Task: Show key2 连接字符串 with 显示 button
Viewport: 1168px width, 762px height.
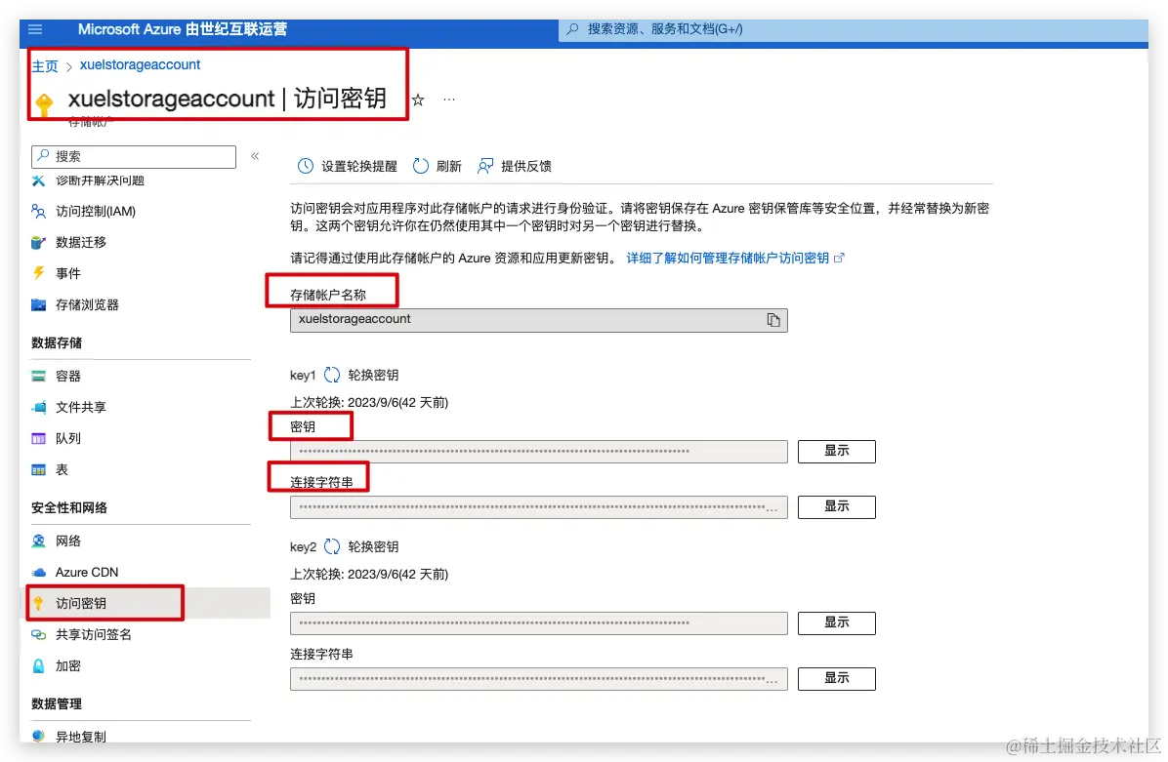Action: tap(837, 679)
